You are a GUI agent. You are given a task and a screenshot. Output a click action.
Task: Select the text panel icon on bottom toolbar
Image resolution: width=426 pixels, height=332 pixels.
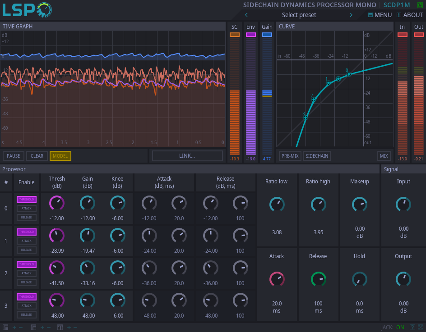click(60, 327)
